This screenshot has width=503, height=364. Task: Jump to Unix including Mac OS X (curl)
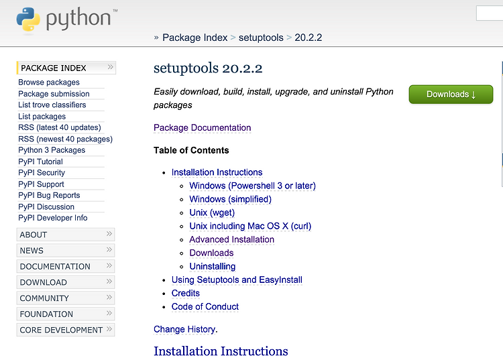tap(250, 226)
